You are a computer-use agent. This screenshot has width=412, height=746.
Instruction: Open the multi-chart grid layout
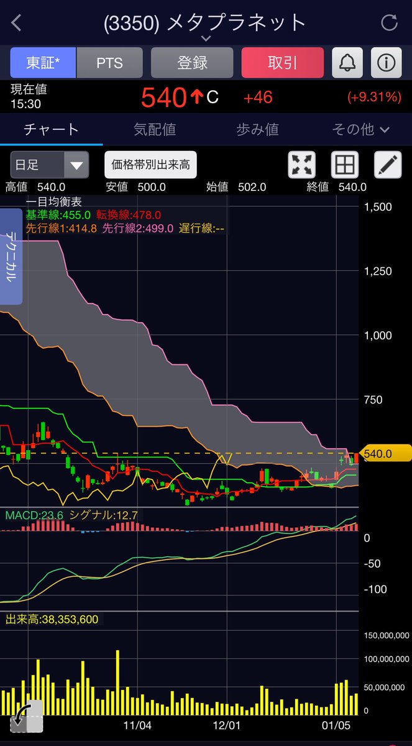point(345,165)
